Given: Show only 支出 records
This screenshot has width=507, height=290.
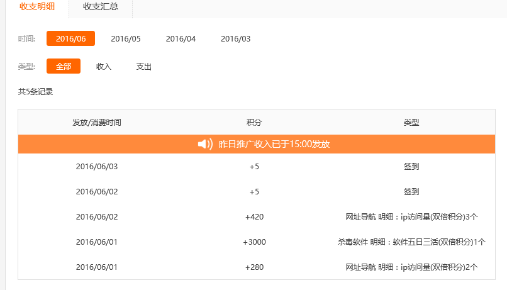Looking at the screenshot, I should coord(144,67).
